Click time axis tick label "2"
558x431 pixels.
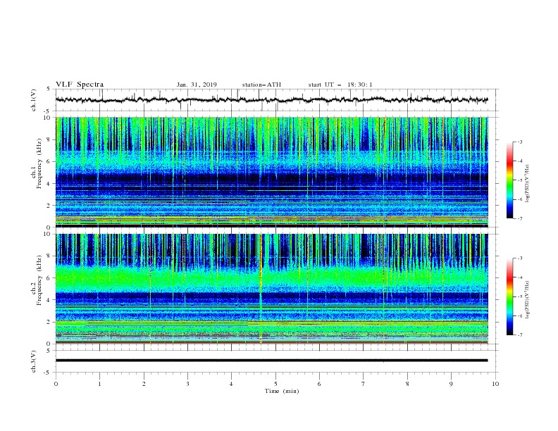click(x=144, y=384)
